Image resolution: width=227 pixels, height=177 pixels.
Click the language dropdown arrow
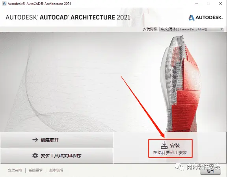tap(221, 29)
